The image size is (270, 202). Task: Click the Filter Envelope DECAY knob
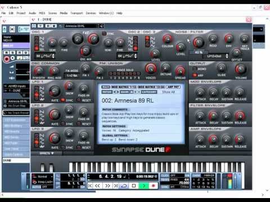coord(213,116)
